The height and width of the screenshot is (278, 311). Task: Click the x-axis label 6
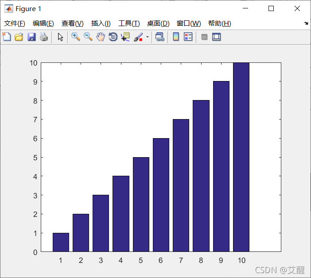pos(161,260)
